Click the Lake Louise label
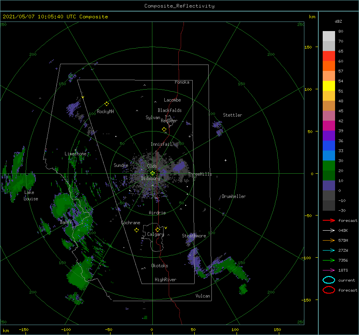Viewport: 359px width, 335px height. tap(31, 196)
